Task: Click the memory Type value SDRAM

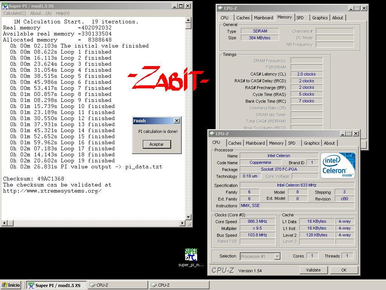Action: coord(260,31)
